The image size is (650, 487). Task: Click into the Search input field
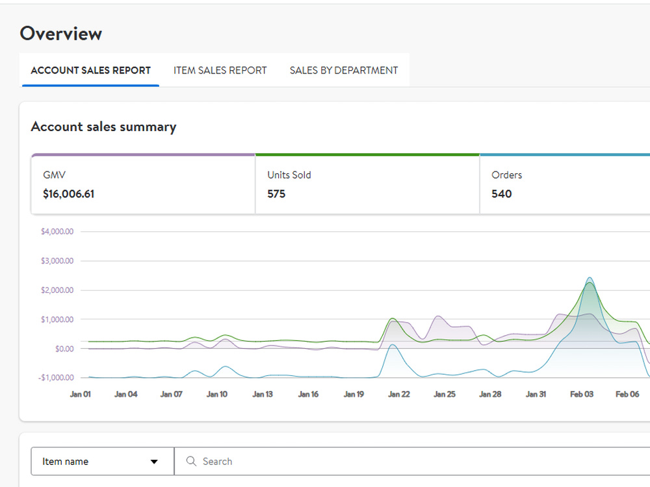413,461
